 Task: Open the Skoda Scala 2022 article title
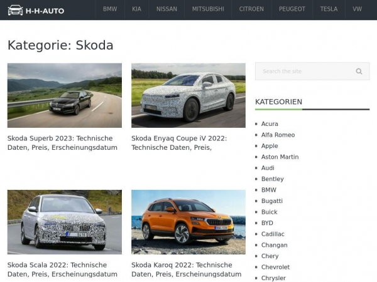62,269
